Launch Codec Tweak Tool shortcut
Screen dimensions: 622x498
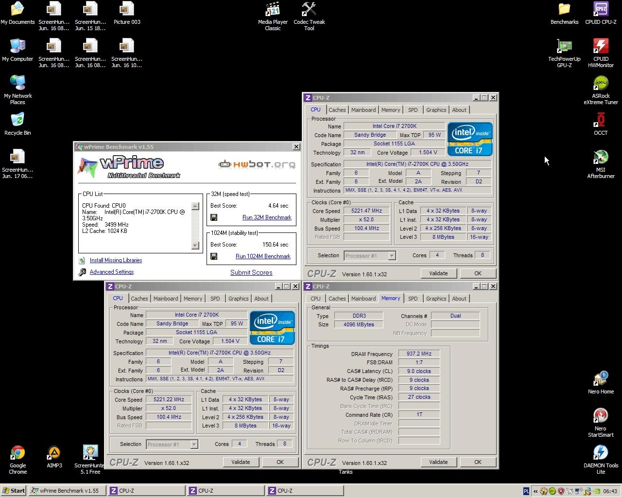click(309, 17)
